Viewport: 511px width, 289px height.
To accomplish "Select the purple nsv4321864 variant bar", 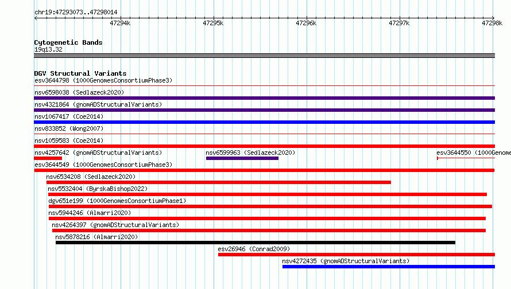I will tap(264, 110).
